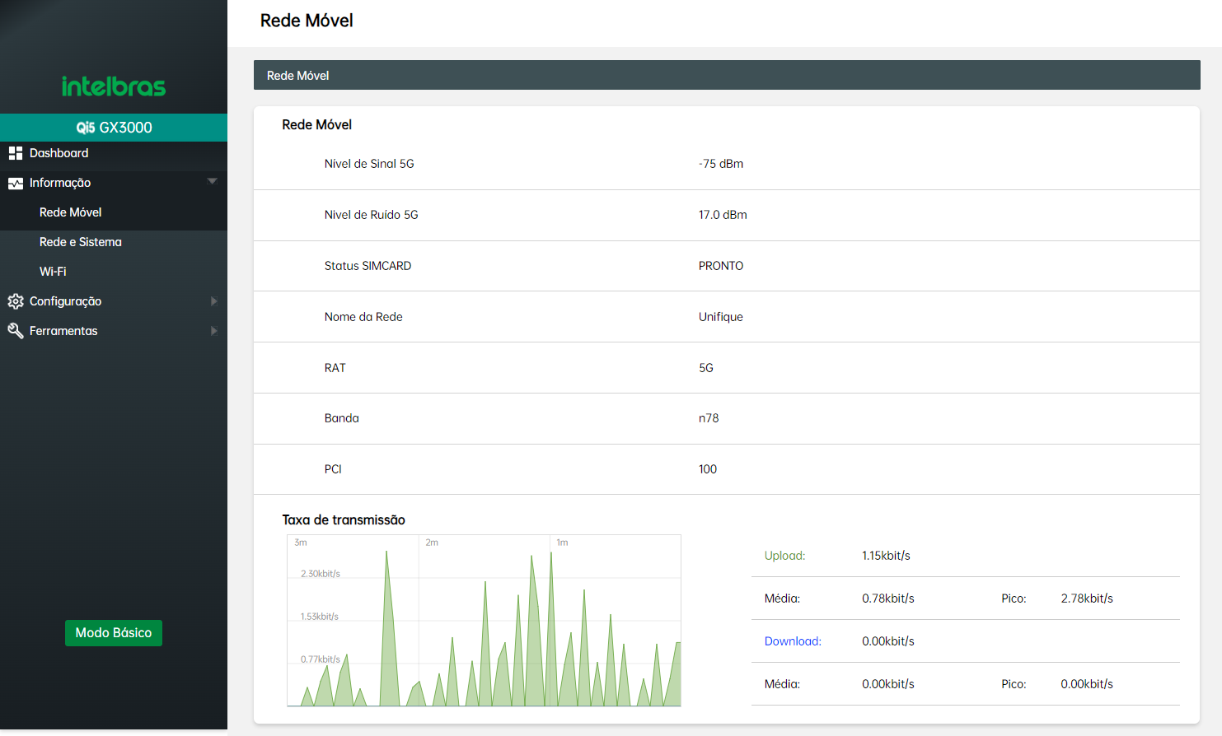Viewport: 1222px width, 736px height.
Task: Click the Upload label
Action: [x=784, y=556]
